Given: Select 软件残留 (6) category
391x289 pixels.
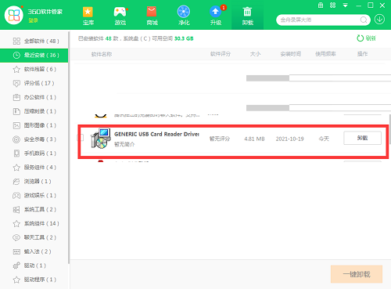Looking at the screenshot, I should coord(34,69).
